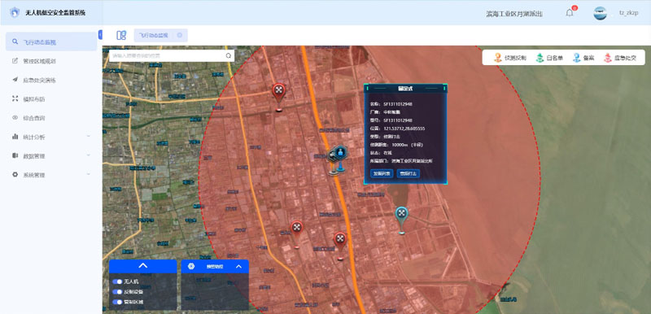
Task: Click the user avatar picture
Action: 600,13
